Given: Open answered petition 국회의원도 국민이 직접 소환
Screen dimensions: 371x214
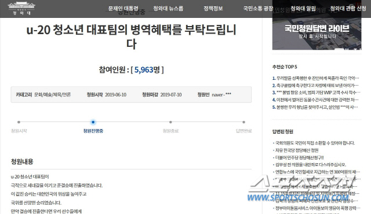Looking at the screenshot, I should [x=315, y=143].
